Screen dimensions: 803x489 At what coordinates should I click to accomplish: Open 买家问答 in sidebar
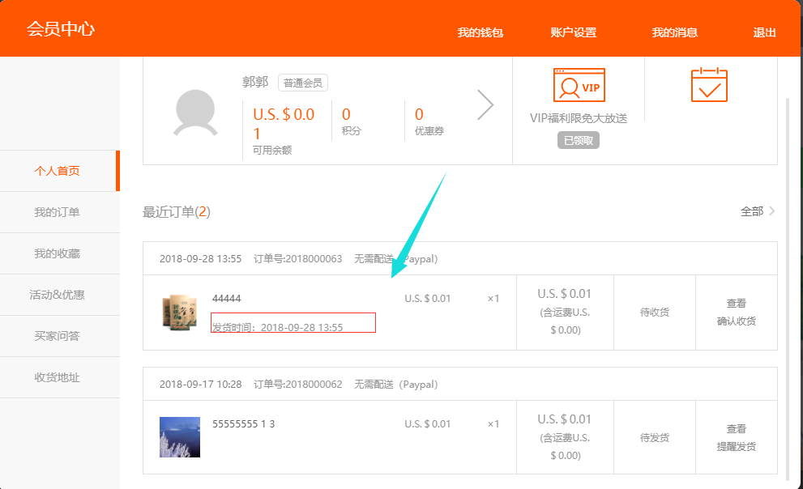[x=57, y=336]
